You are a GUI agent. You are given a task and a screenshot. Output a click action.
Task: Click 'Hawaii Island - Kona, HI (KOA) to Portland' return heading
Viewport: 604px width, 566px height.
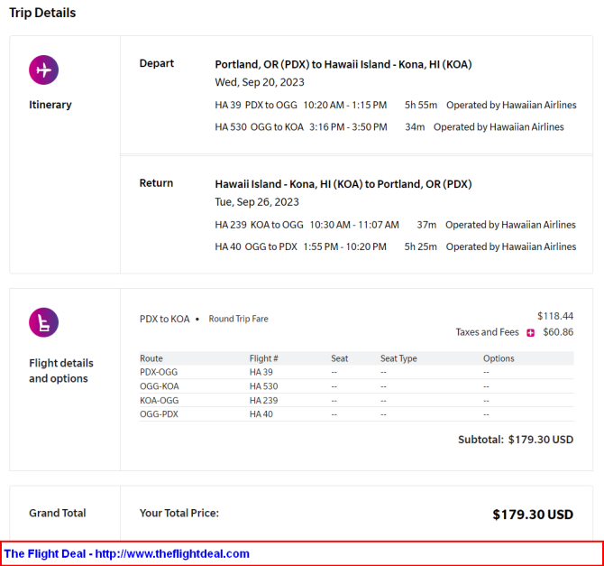pyautogui.click(x=343, y=184)
